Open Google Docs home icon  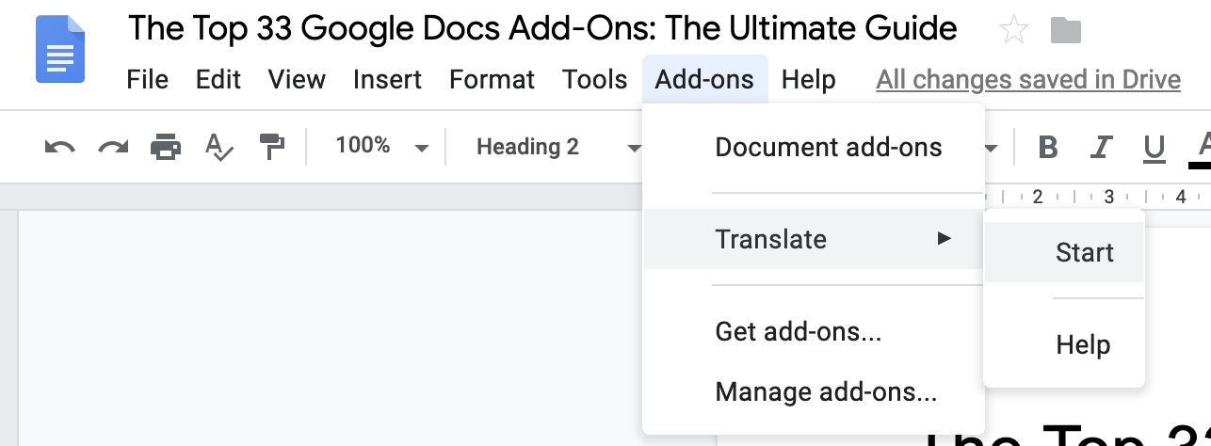tap(60, 53)
